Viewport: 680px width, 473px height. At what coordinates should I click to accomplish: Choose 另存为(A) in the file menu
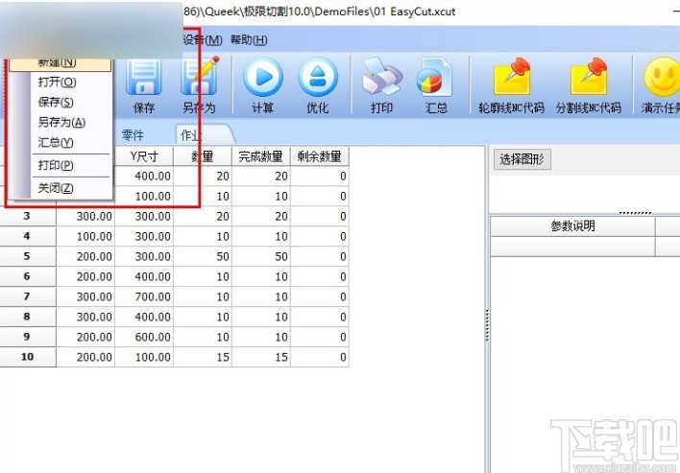click(x=61, y=122)
